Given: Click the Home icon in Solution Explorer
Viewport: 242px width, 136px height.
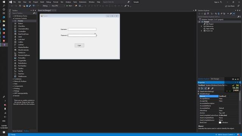Looking at the screenshot, I should click(x=205, y=14).
